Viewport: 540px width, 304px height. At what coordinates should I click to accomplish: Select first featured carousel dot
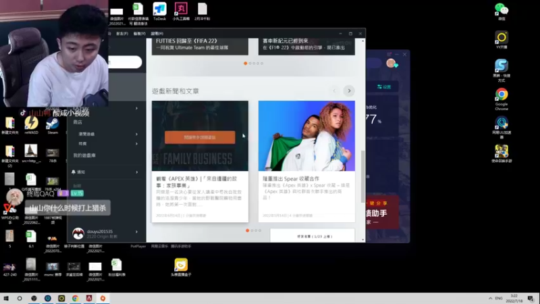pyautogui.click(x=245, y=64)
